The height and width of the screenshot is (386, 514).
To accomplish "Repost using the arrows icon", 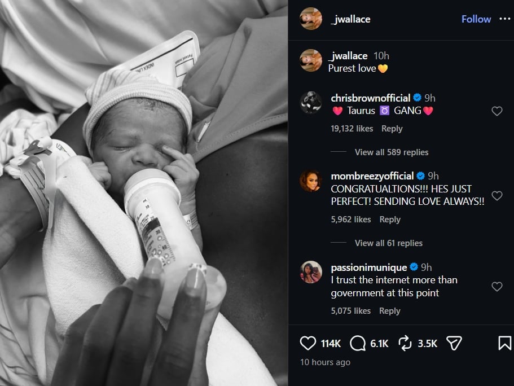I will click(405, 343).
